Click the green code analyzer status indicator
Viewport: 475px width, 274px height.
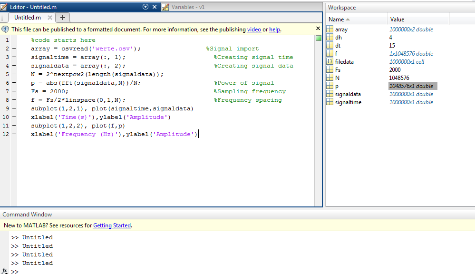[319, 39]
